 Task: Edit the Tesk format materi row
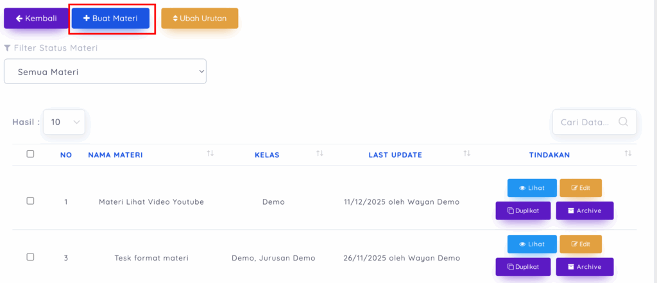tap(581, 244)
